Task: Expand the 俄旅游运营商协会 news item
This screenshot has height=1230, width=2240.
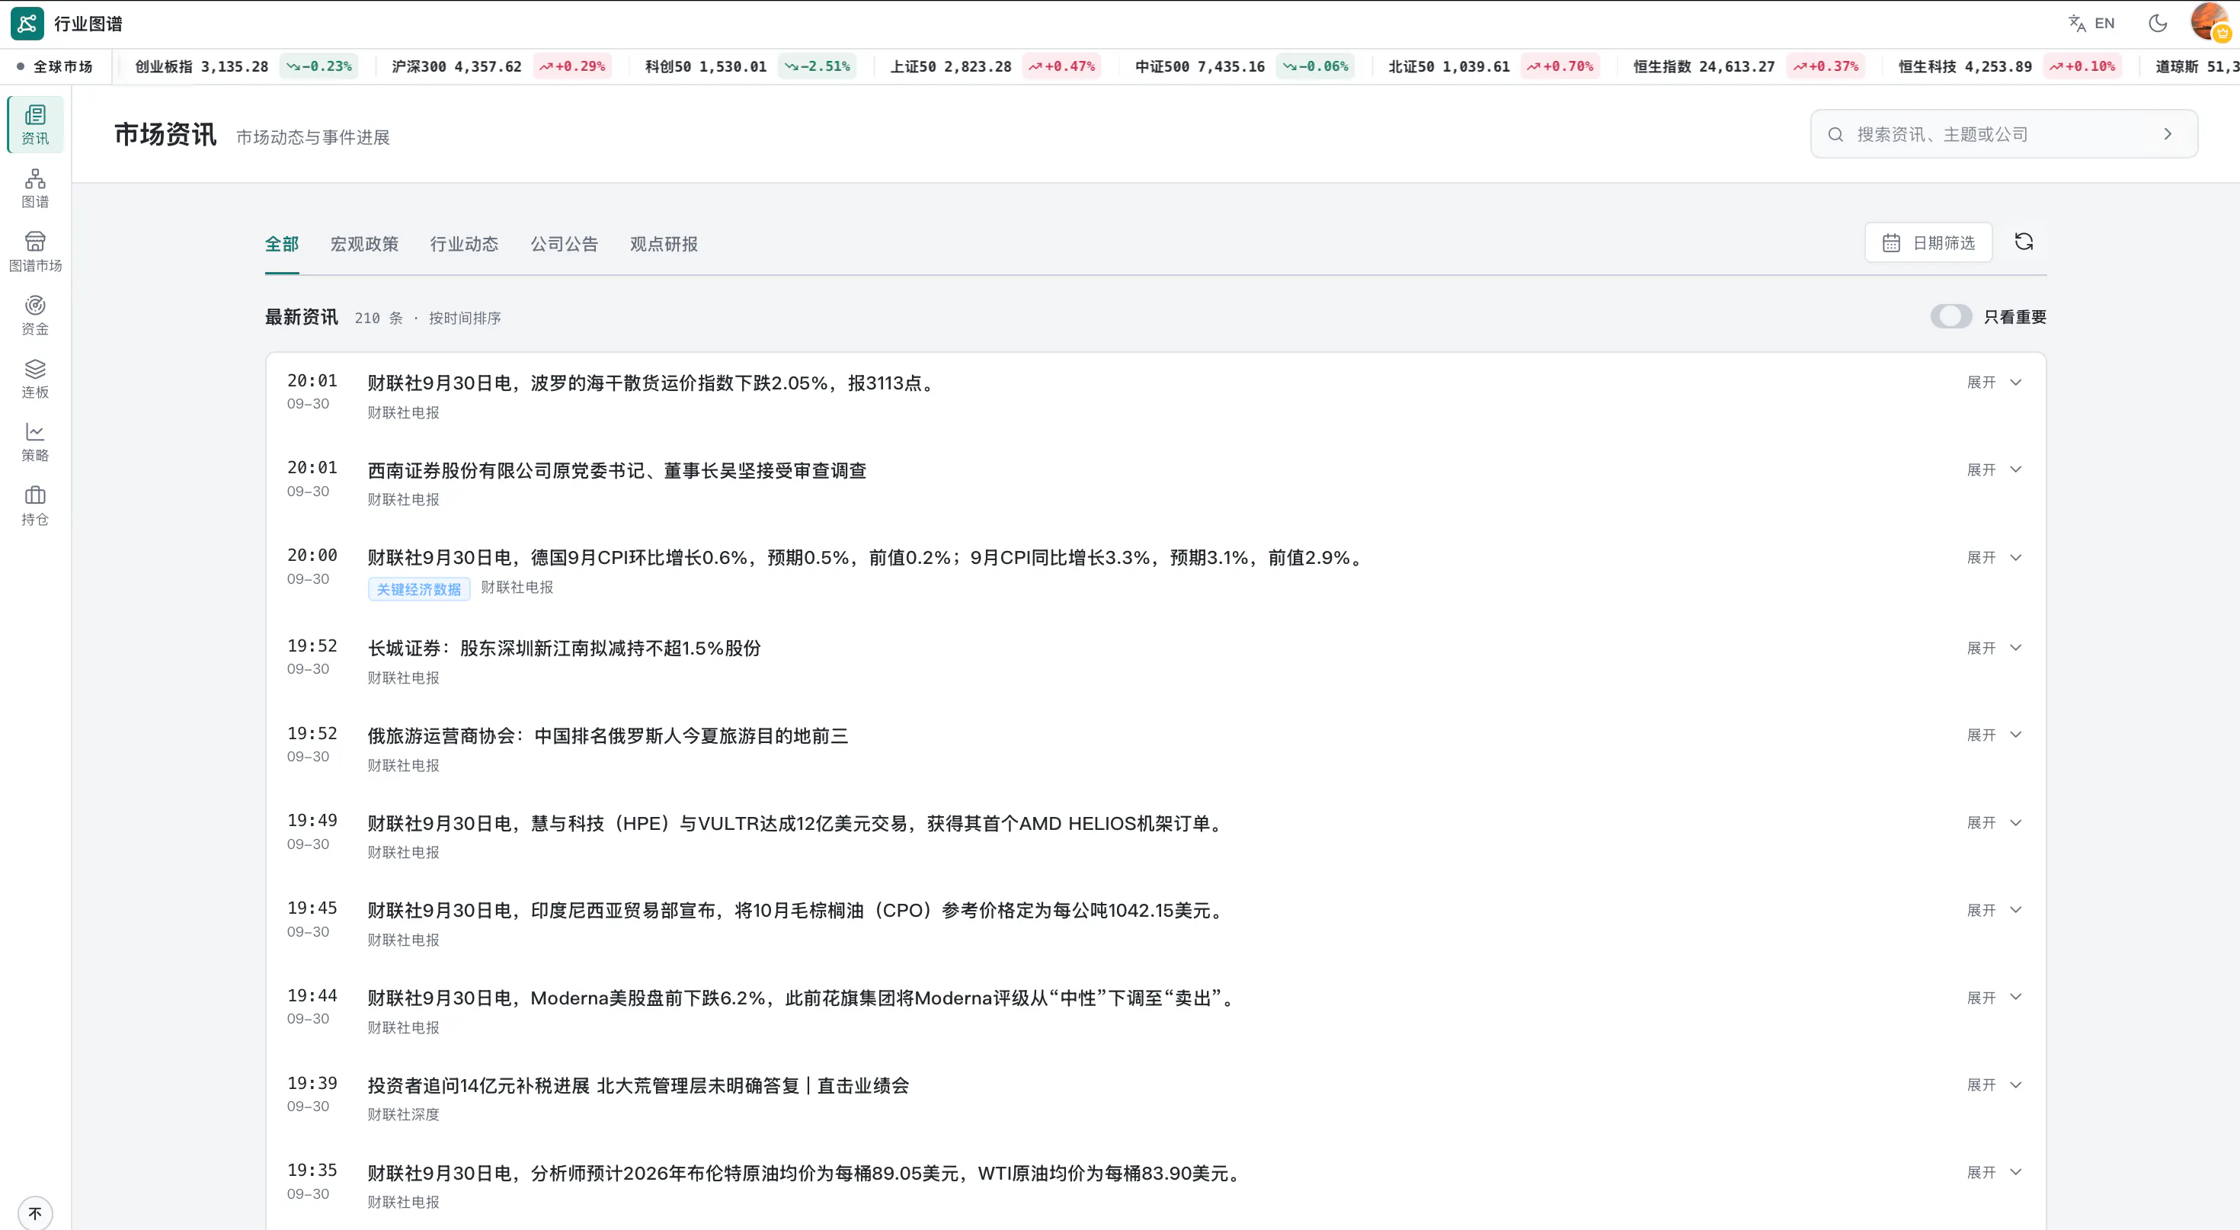Action: pyautogui.click(x=1994, y=735)
